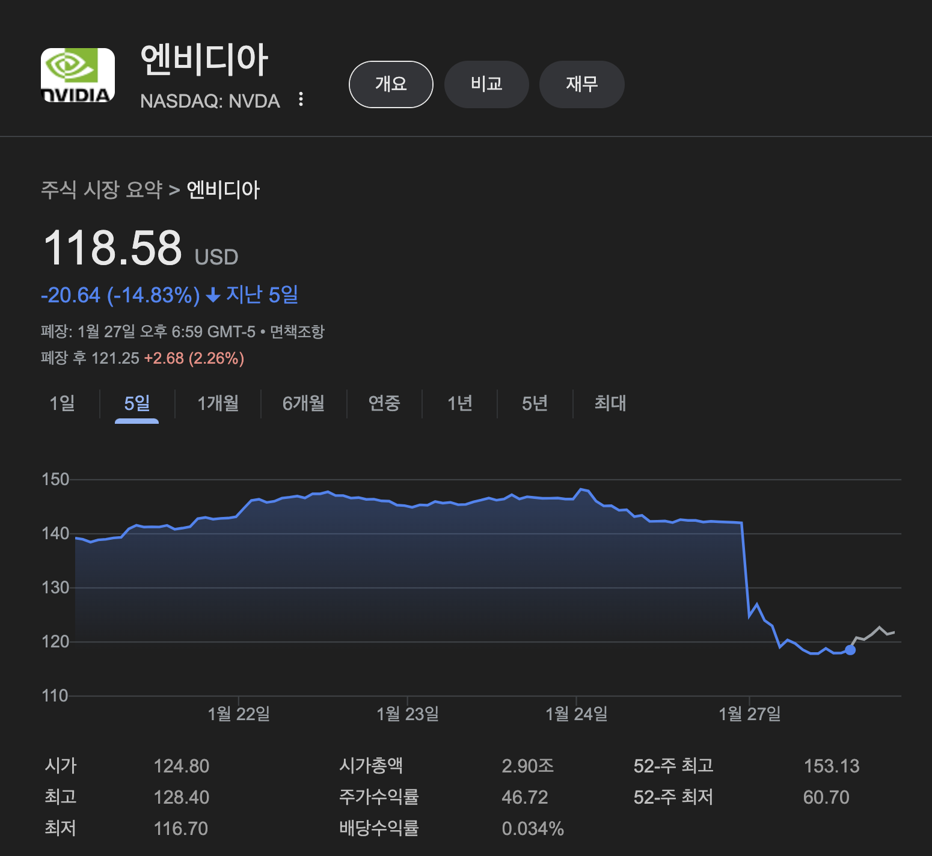Open the three-dot more options menu
The height and width of the screenshot is (856, 932).
pos(301,99)
